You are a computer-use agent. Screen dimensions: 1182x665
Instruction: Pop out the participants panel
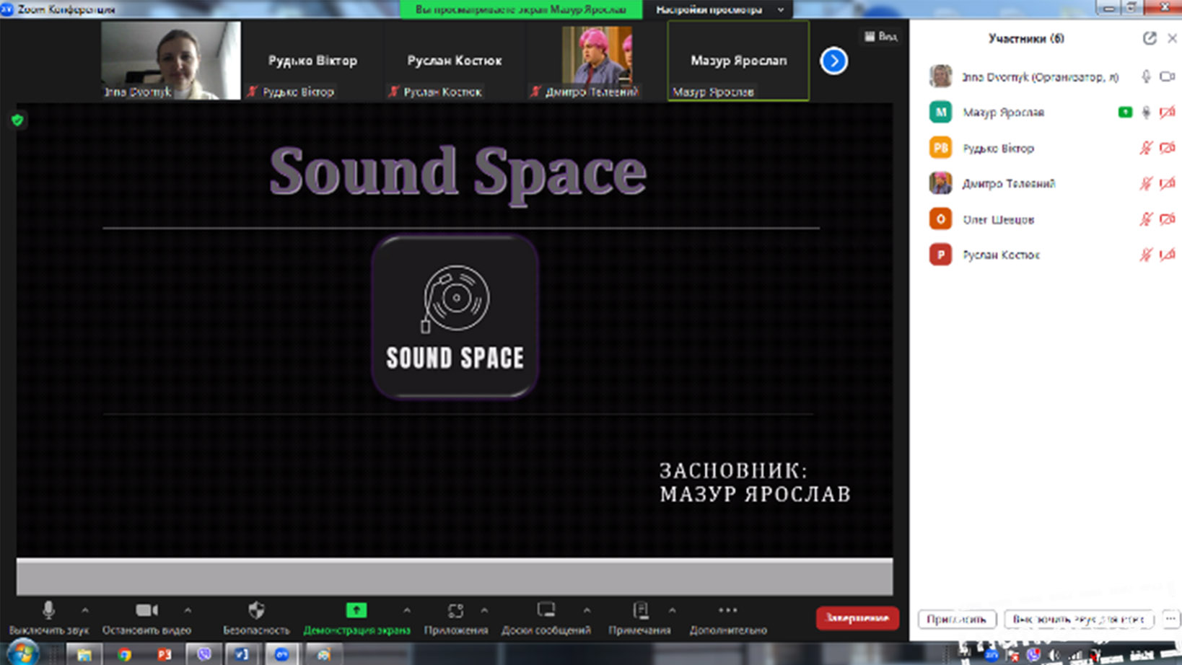click(x=1150, y=38)
